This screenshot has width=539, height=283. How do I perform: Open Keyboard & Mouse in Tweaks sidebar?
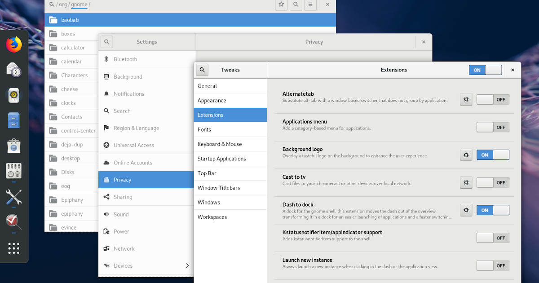point(230,144)
